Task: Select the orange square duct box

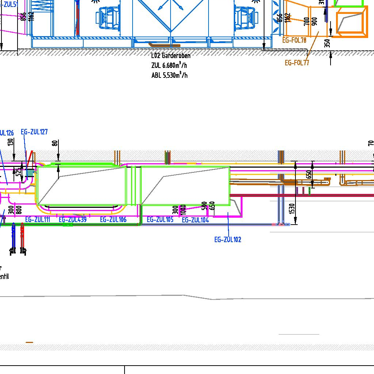Action: tap(351, 23)
